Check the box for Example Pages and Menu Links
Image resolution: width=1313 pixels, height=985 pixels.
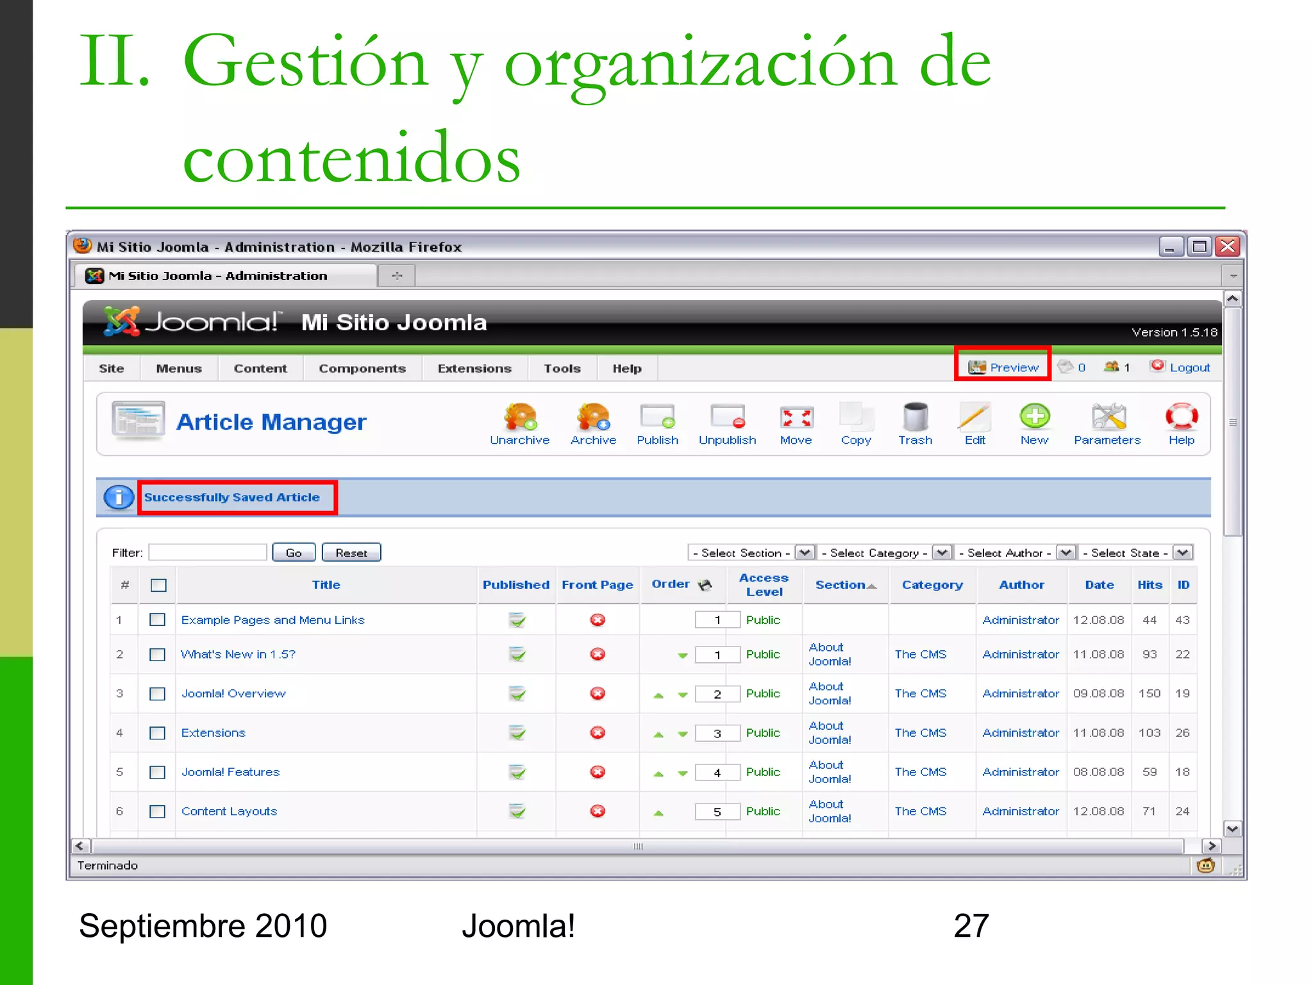[x=157, y=619]
